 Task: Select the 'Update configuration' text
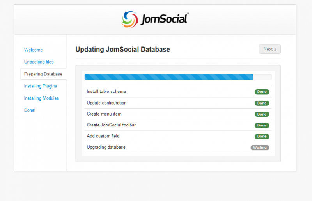(106, 103)
